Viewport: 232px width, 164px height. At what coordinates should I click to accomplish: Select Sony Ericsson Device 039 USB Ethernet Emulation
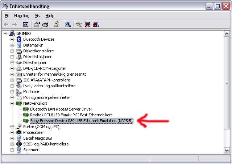(x=82, y=121)
